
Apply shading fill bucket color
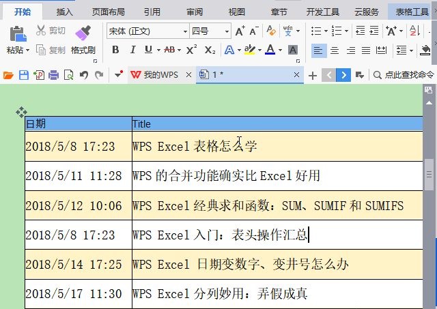tap(425, 50)
